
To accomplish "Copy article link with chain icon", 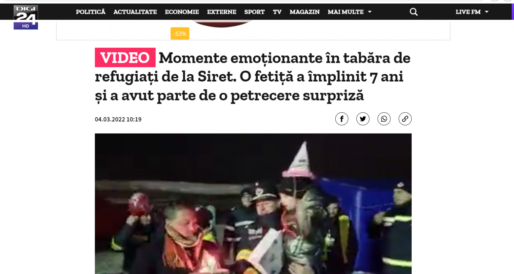I will [405, 119].
